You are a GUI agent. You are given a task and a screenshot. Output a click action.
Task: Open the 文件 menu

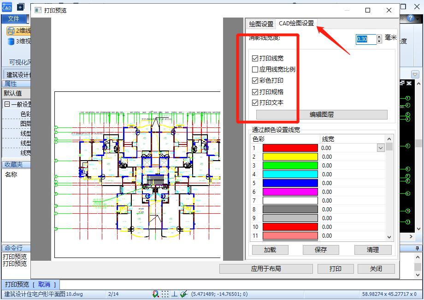(x=14, y=18)
